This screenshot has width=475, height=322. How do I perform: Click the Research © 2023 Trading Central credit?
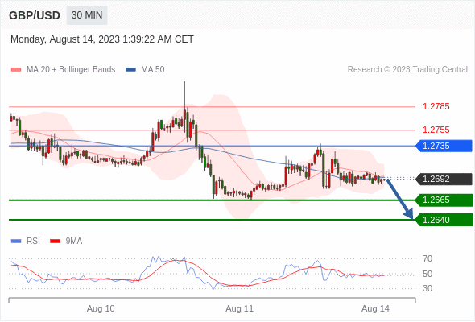[x=407, y=70]
